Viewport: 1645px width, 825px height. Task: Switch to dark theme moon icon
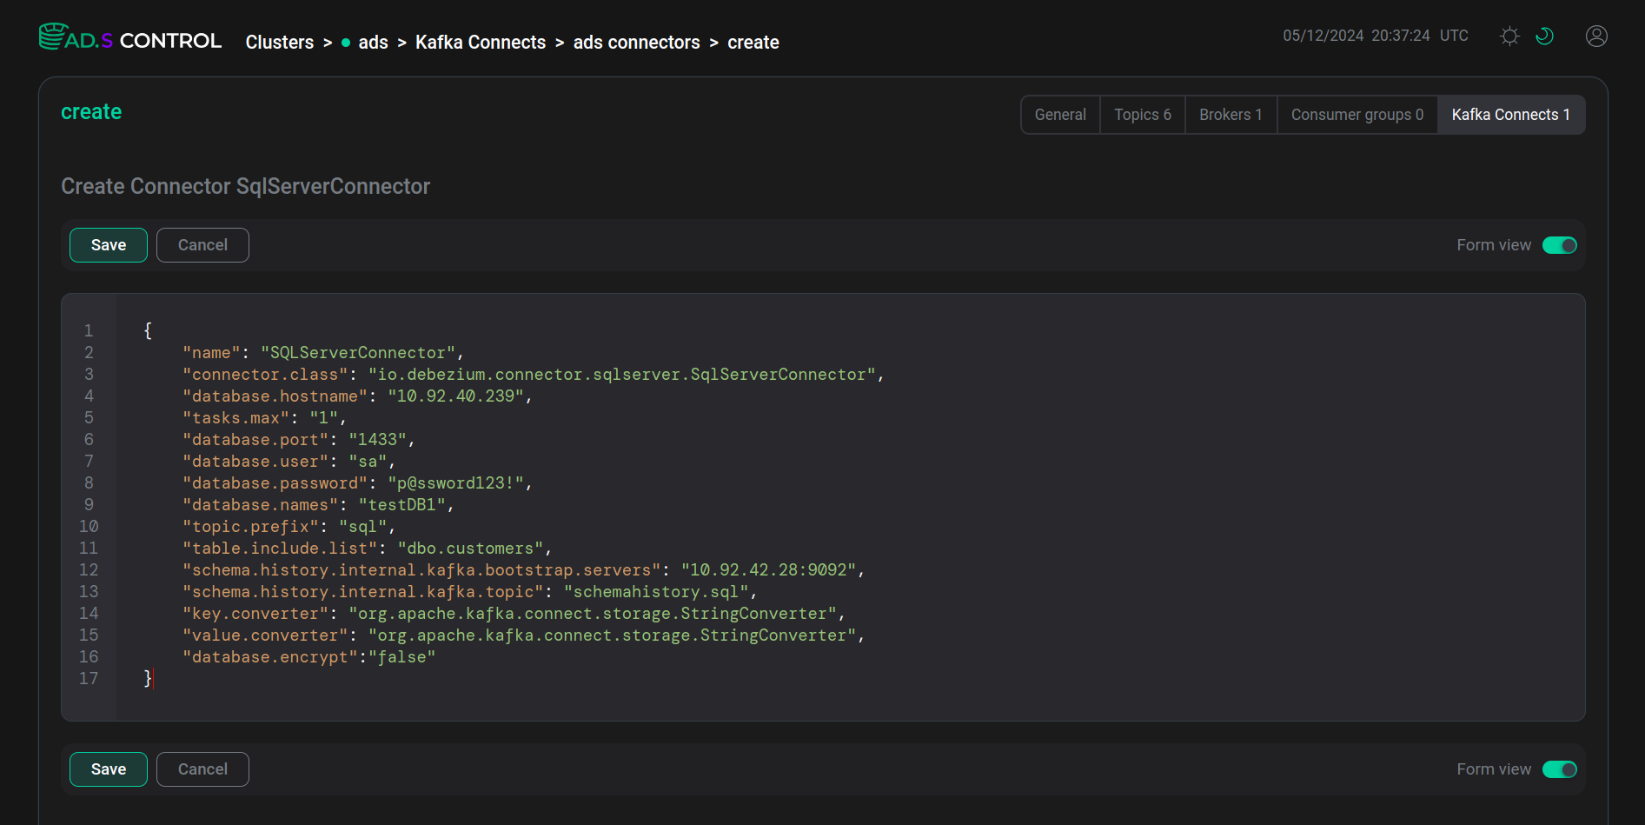[x=1544, y=36]
